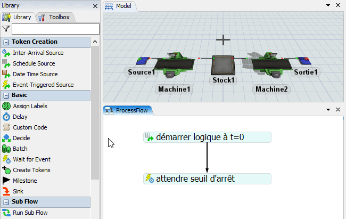Select the Sink activity icon

pyautogui.click(x=6, y=191)
